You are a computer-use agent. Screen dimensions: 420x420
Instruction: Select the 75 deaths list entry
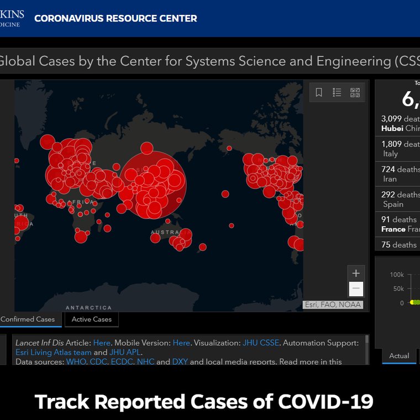tap(397, 244)
